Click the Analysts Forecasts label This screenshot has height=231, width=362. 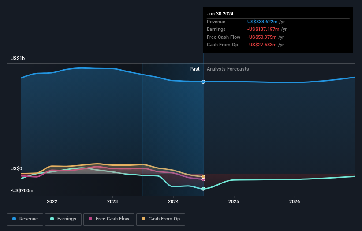228,69
